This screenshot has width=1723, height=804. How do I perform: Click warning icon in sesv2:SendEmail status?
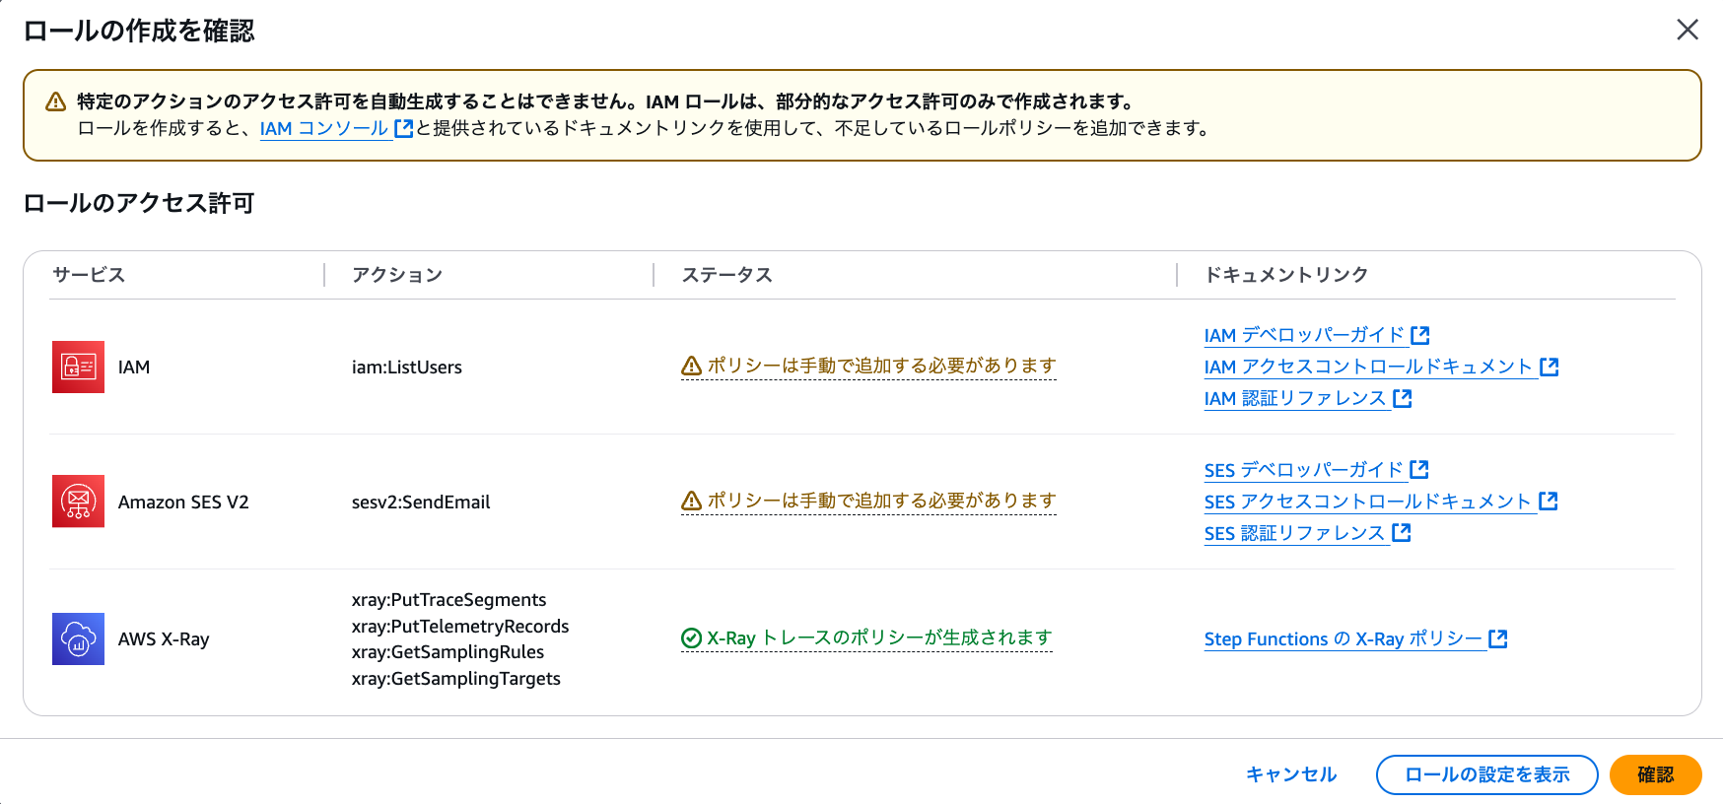coord(692,501)
